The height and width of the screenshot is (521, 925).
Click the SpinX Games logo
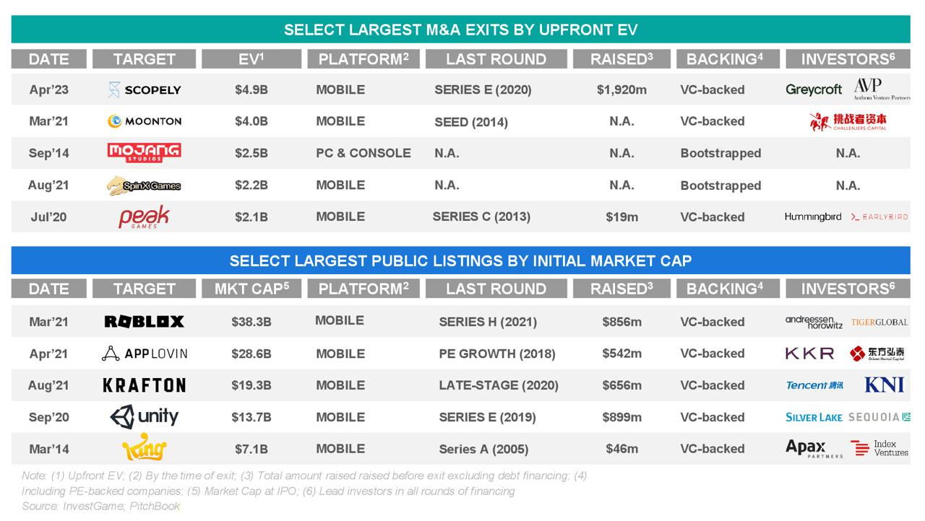144,185
